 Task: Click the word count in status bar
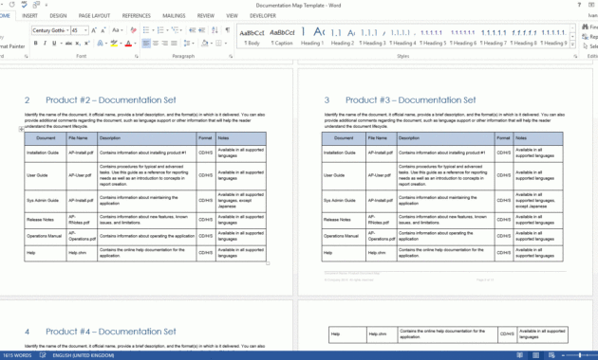[x=17, y=355]
